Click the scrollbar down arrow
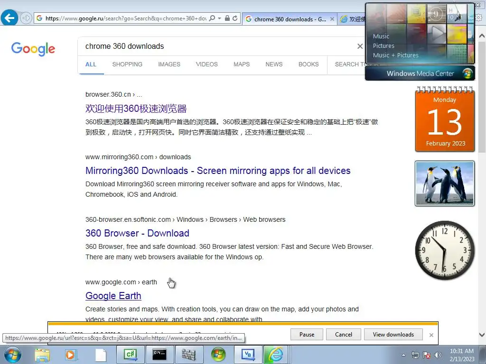Screen dimensions: 486x364 [482, 335]
